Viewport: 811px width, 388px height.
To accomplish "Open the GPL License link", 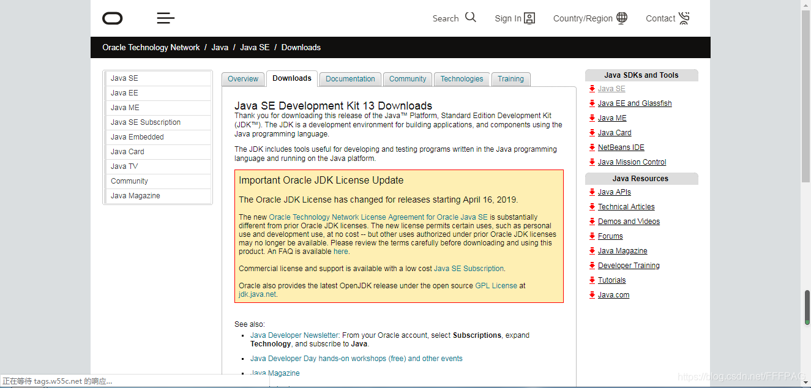I will 496,286.
